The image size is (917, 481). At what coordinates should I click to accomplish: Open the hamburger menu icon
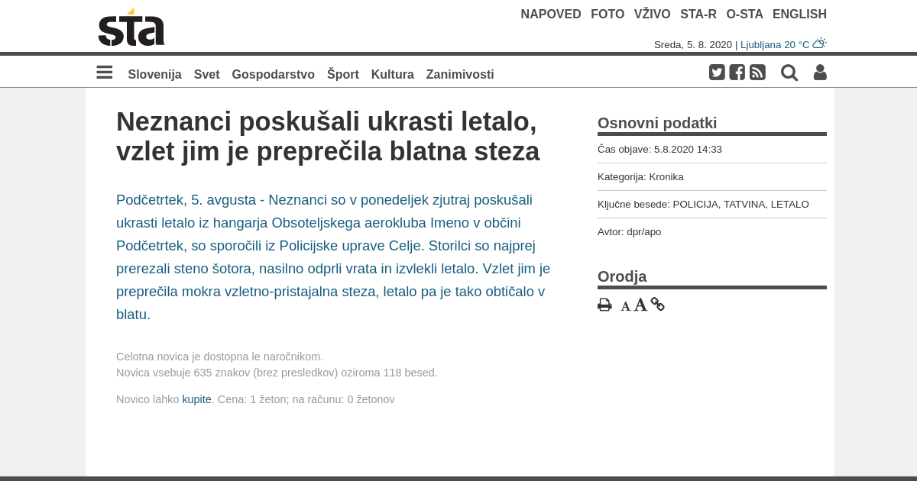(x=105, y=73)
